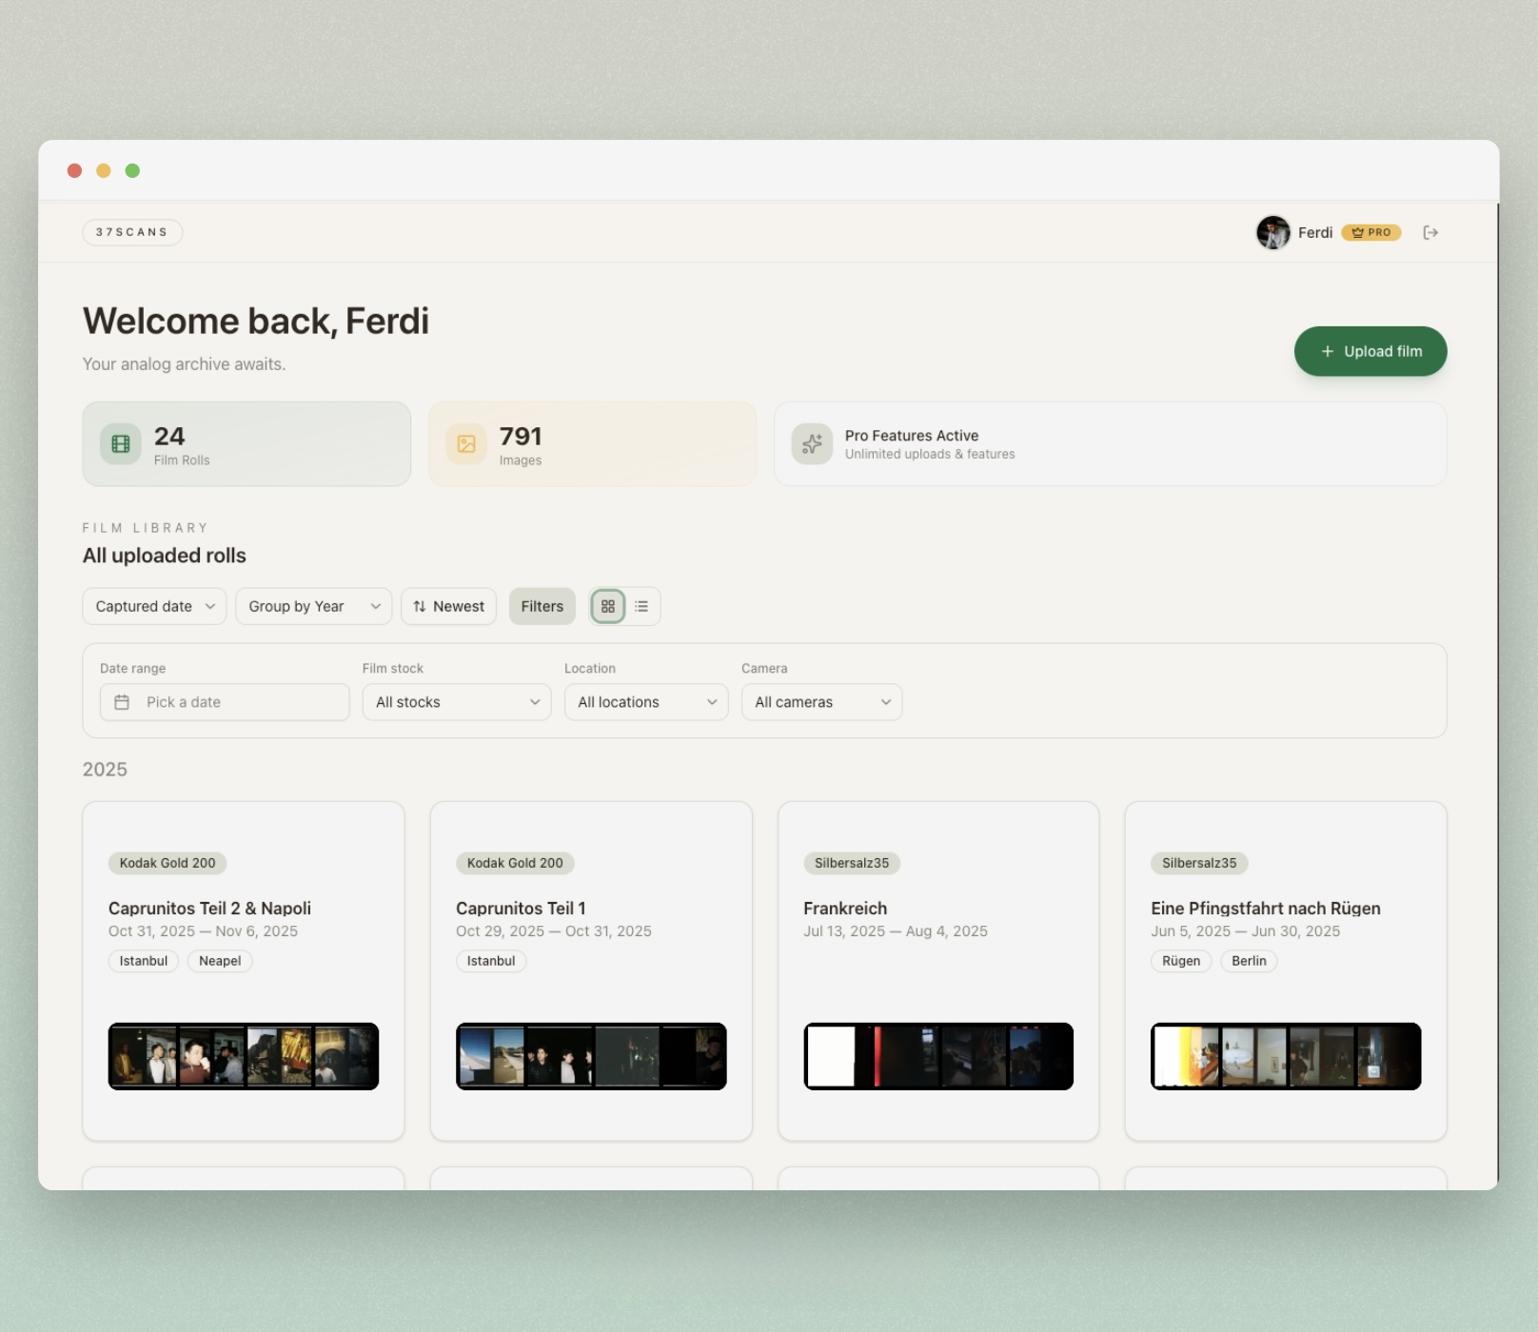Select the Berlin tag on the Rügen roll
The width and height of the screenshot is (1538, 1332).
click(1249, 961)
